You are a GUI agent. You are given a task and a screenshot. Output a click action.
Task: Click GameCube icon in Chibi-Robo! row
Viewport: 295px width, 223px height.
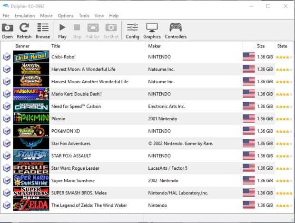coord(7,57)
